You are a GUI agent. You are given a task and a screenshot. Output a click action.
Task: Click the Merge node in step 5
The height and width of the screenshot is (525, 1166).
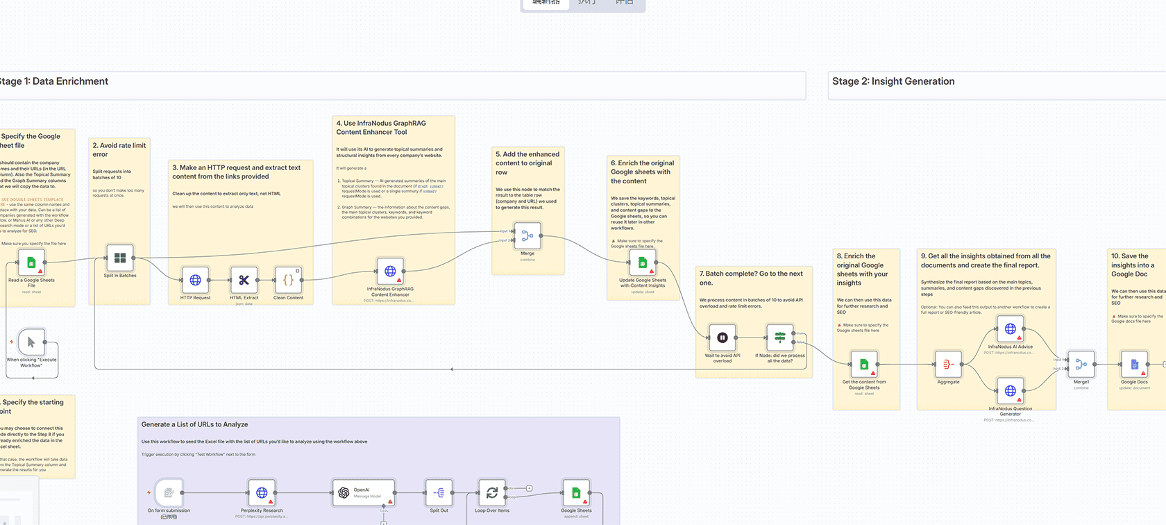point(527,236)
